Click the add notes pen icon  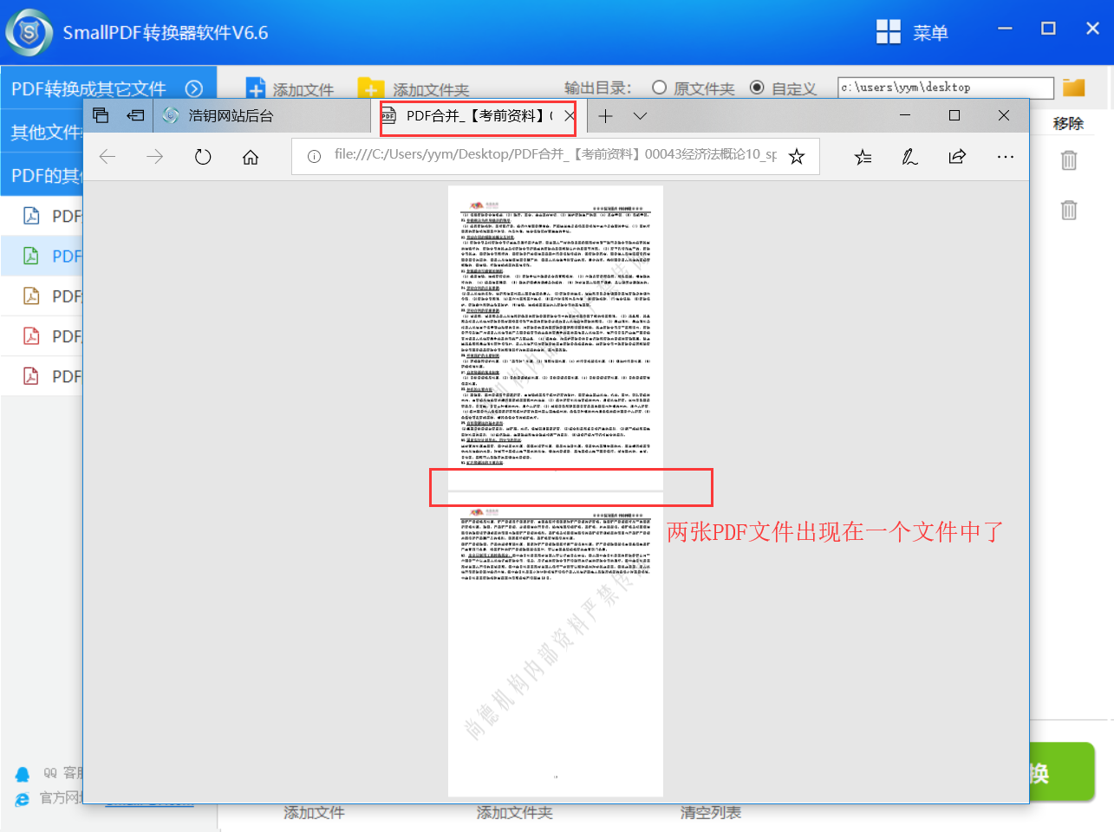pos(909,157)
